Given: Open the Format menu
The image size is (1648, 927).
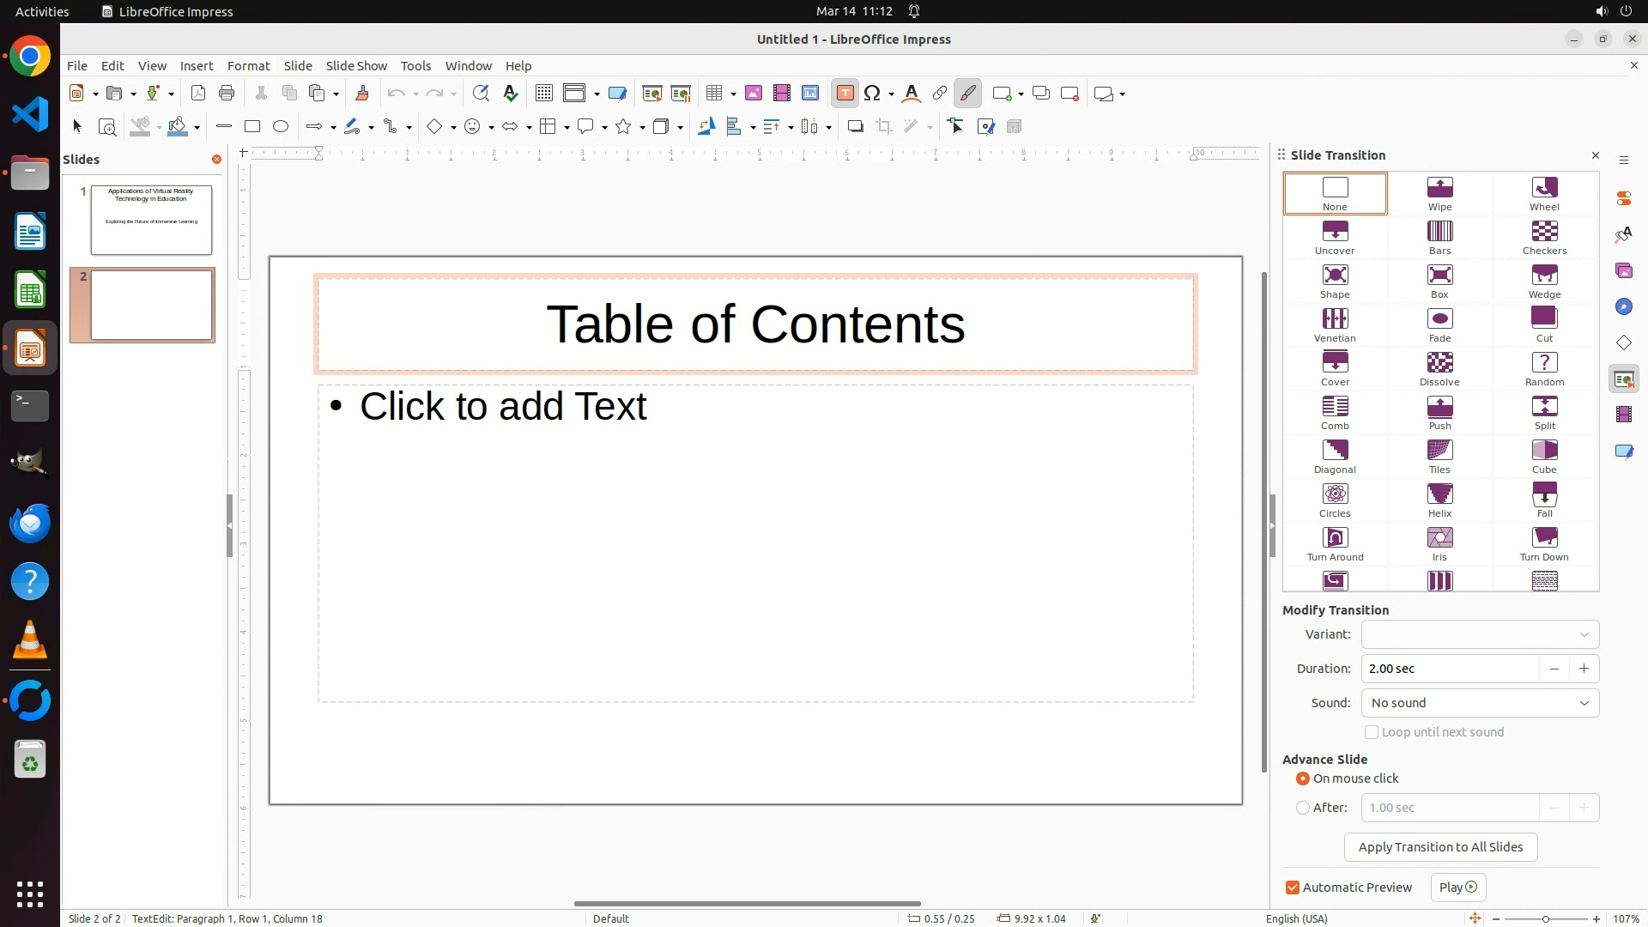Looking at the screenshot, I should pos(248,66).
